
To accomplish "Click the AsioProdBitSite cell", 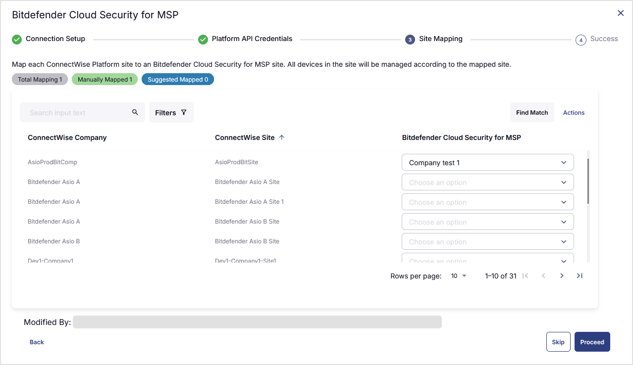I will click(x=237, y=162).
